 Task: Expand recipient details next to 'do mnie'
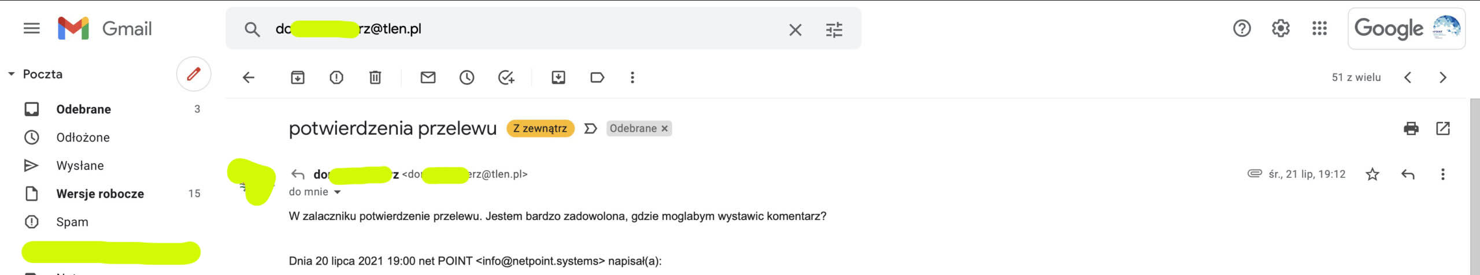(x=338, y=192)
